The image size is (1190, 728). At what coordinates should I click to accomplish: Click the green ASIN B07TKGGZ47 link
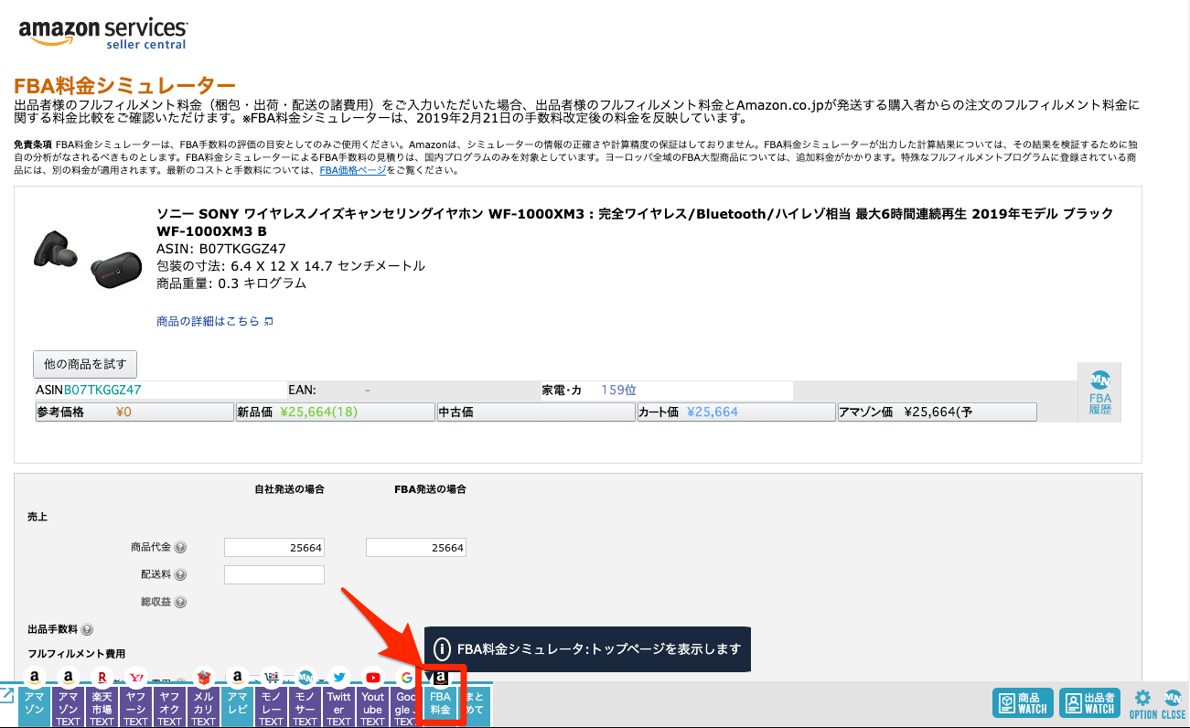[x=102, y=390]
